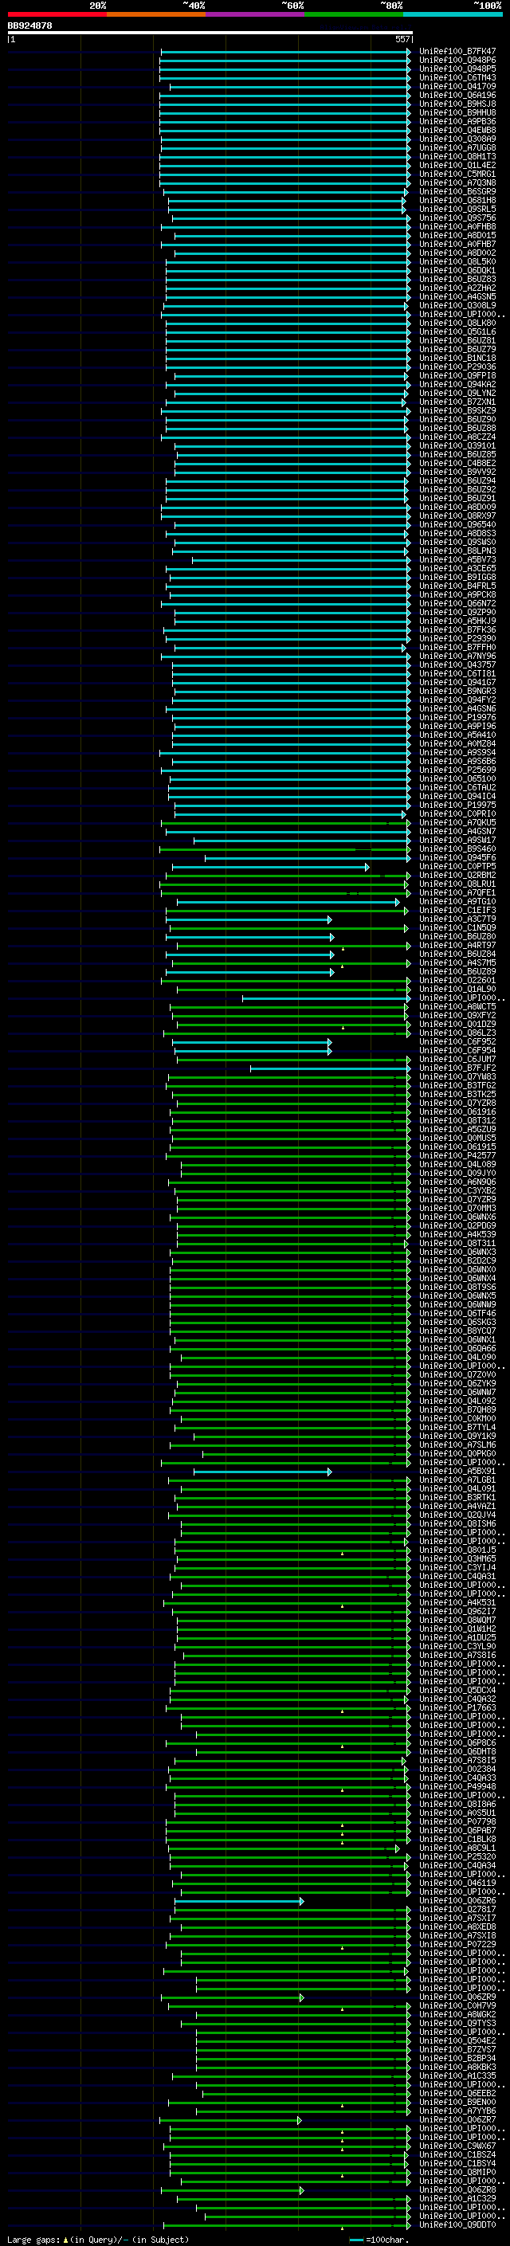Select hit label UniRef100_C1BSZ4

(x=457, y=2155)
